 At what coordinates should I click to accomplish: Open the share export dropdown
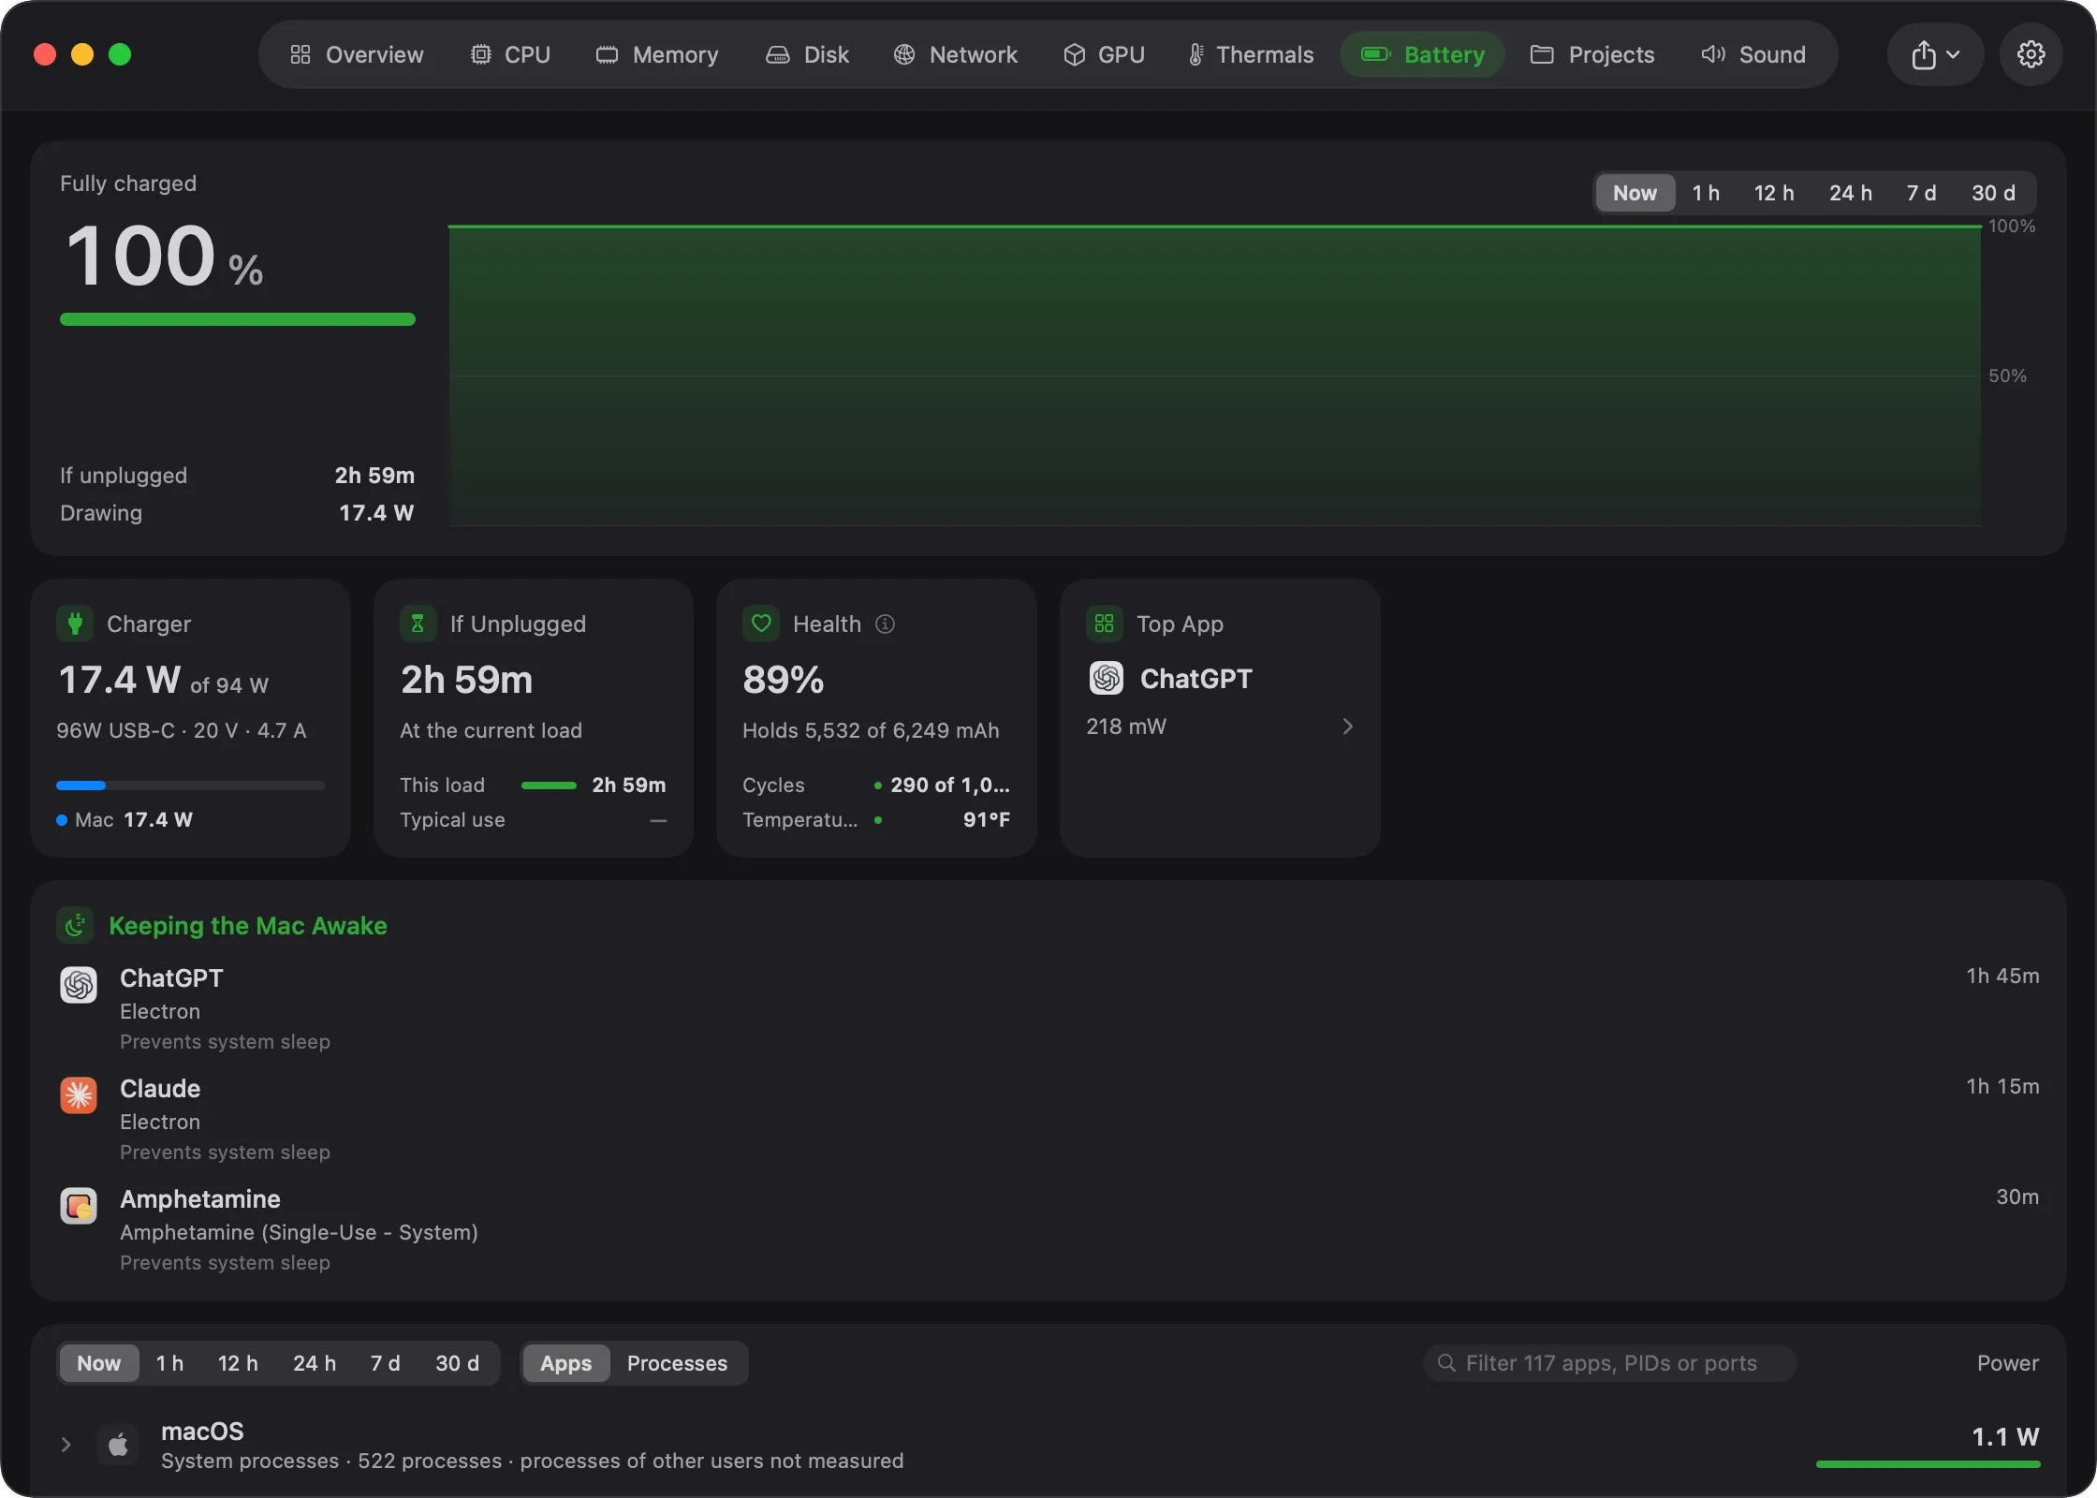click(1935, 54)
